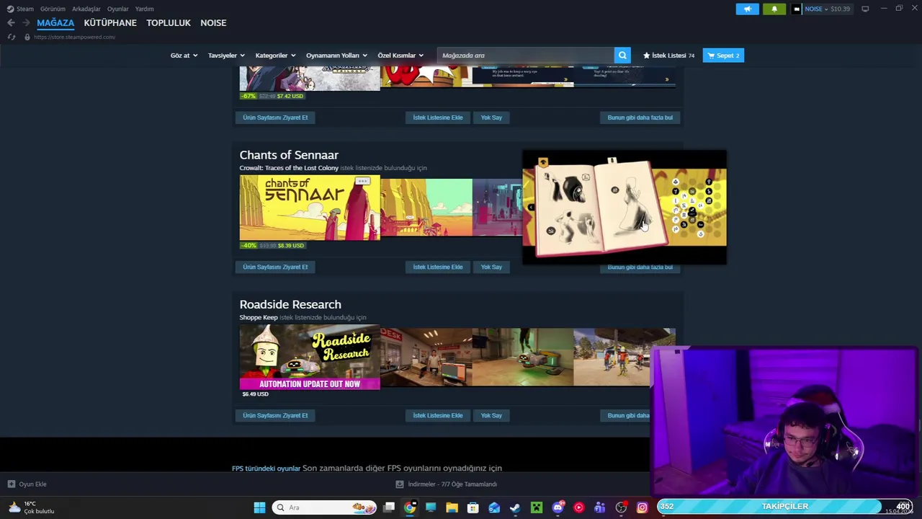Expand the Tavsiyeler dropdown
Viewport: 922px width, 519px height.
[x=226, y=56]
